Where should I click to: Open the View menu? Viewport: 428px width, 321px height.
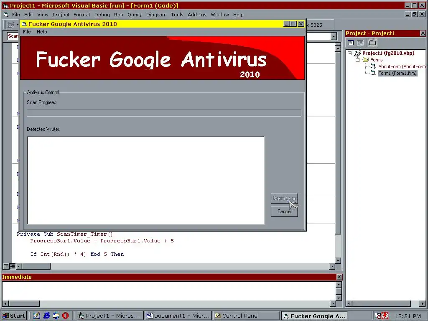pyautogui.click(x=43, y=15)
